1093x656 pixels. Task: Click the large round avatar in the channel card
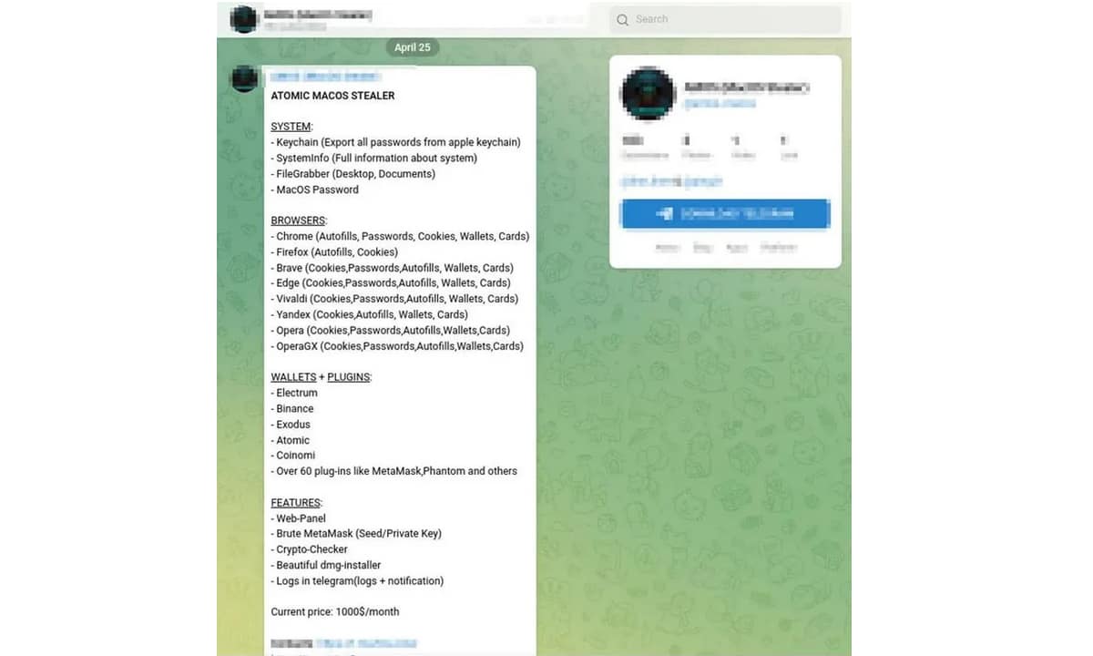(648, 94)
